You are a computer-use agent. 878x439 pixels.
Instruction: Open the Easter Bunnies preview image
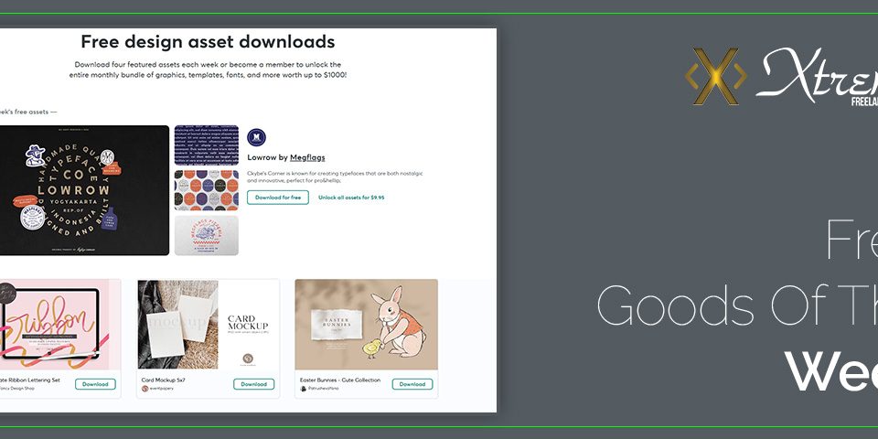tap(366, 325)
